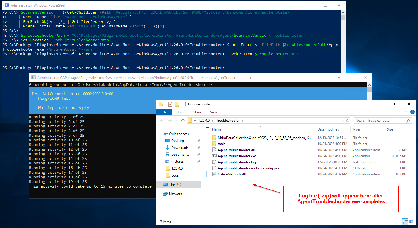Open Customize Quick Access Toolbar dropdown
The image size is (418, 228).
click(x=182, y=104)
